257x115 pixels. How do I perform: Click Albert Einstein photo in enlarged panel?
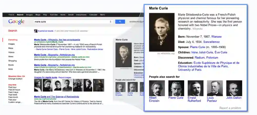coord(157,88)
